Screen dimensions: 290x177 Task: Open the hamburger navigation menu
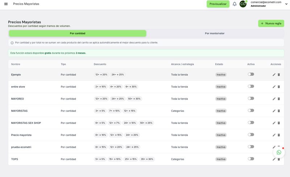coord(6,4)
